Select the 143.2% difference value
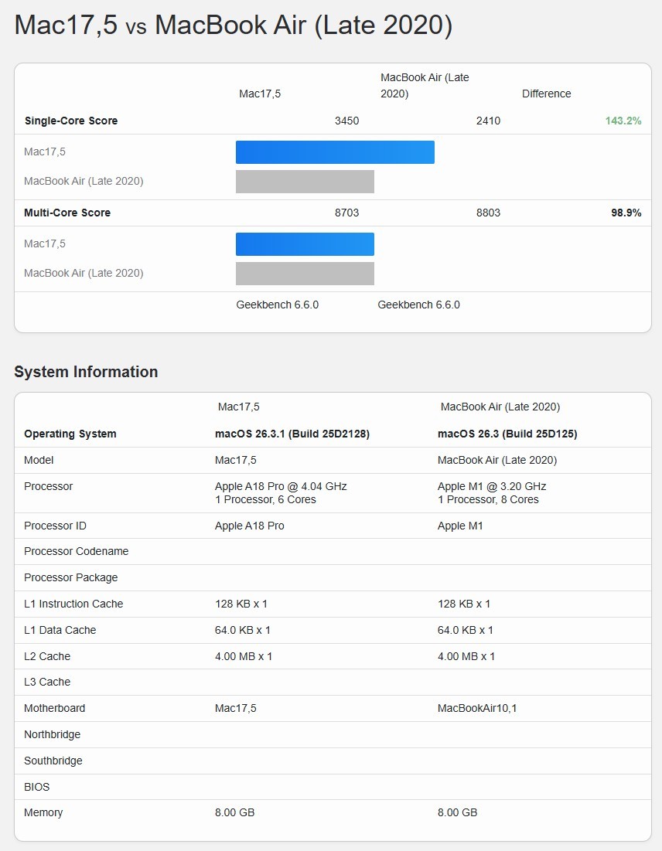Image resolution: width=662 pixels, height=851 pixels. tap(623, 121)
